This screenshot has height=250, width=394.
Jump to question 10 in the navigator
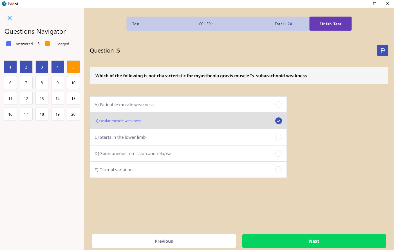coord(73,82)
